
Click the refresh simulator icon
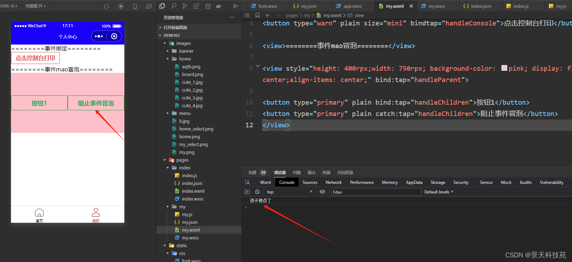pyautogui.click(x=107, y=6)
